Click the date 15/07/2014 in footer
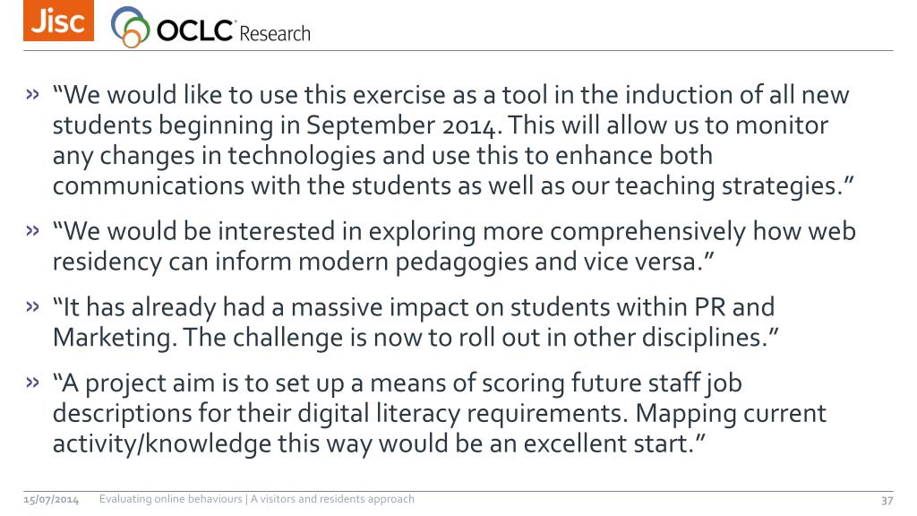This screenshot has height=516, width=917. coord(51,500)
